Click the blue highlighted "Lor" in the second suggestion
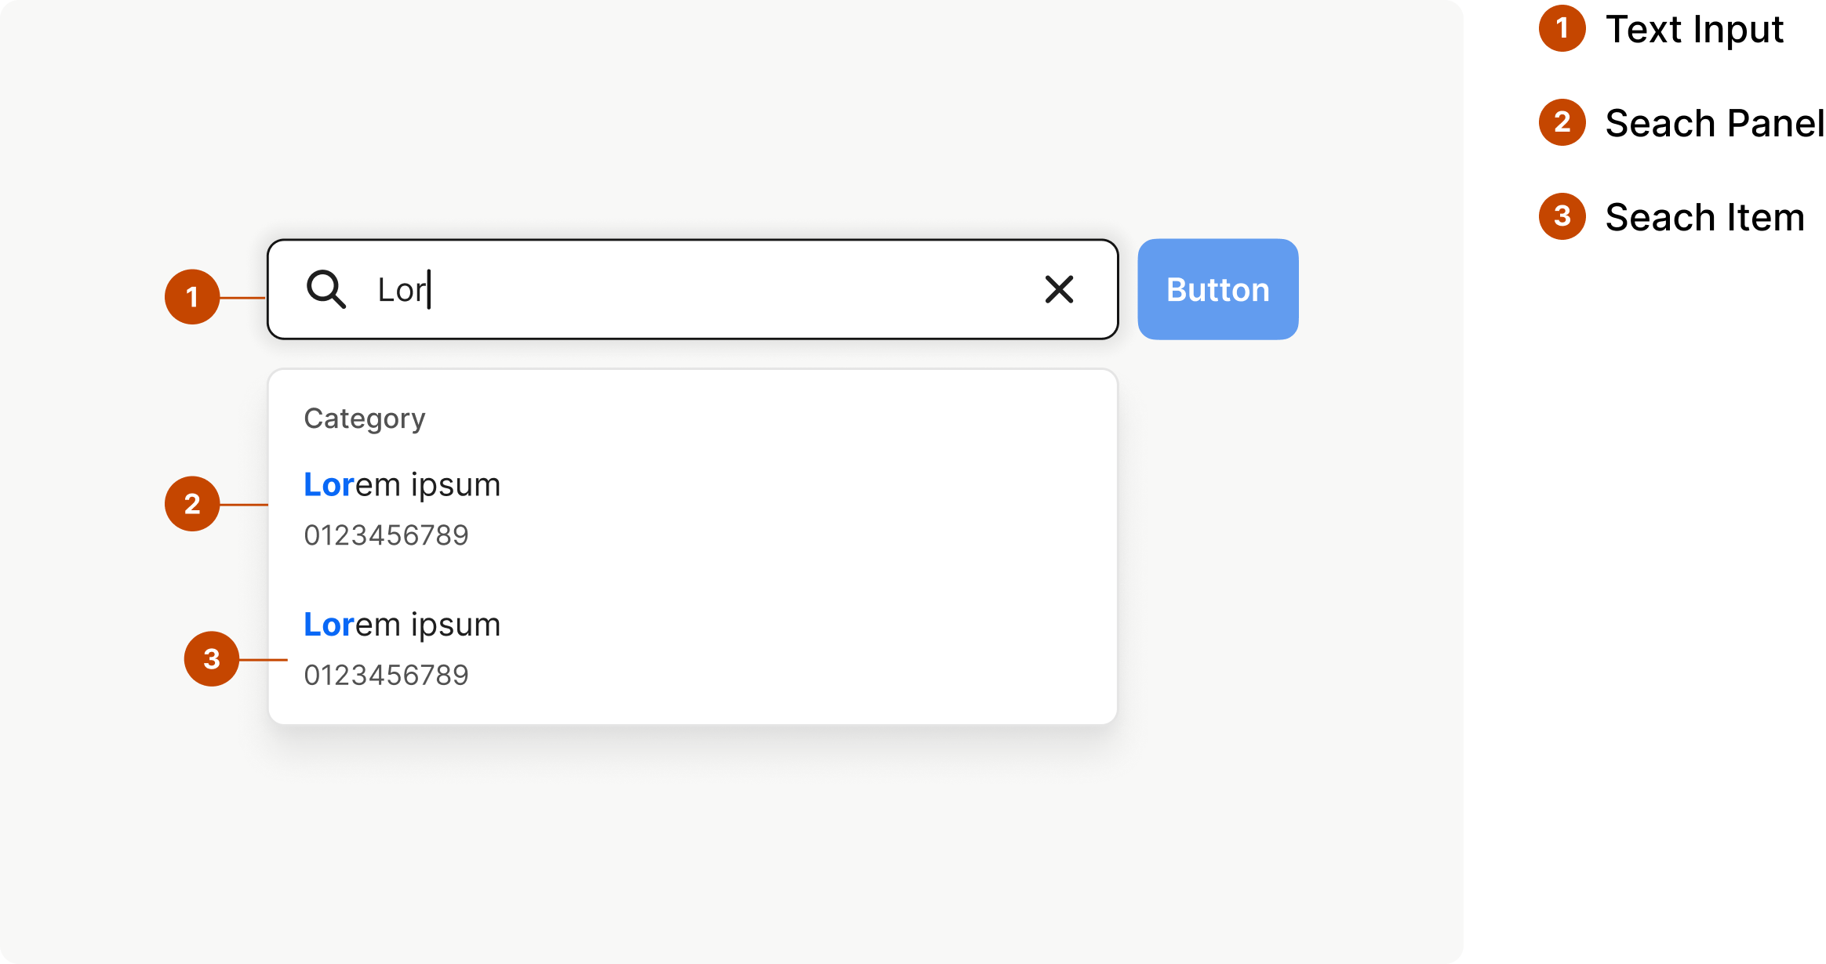The height and width of the screenshot is (964, 1826). 329,625
